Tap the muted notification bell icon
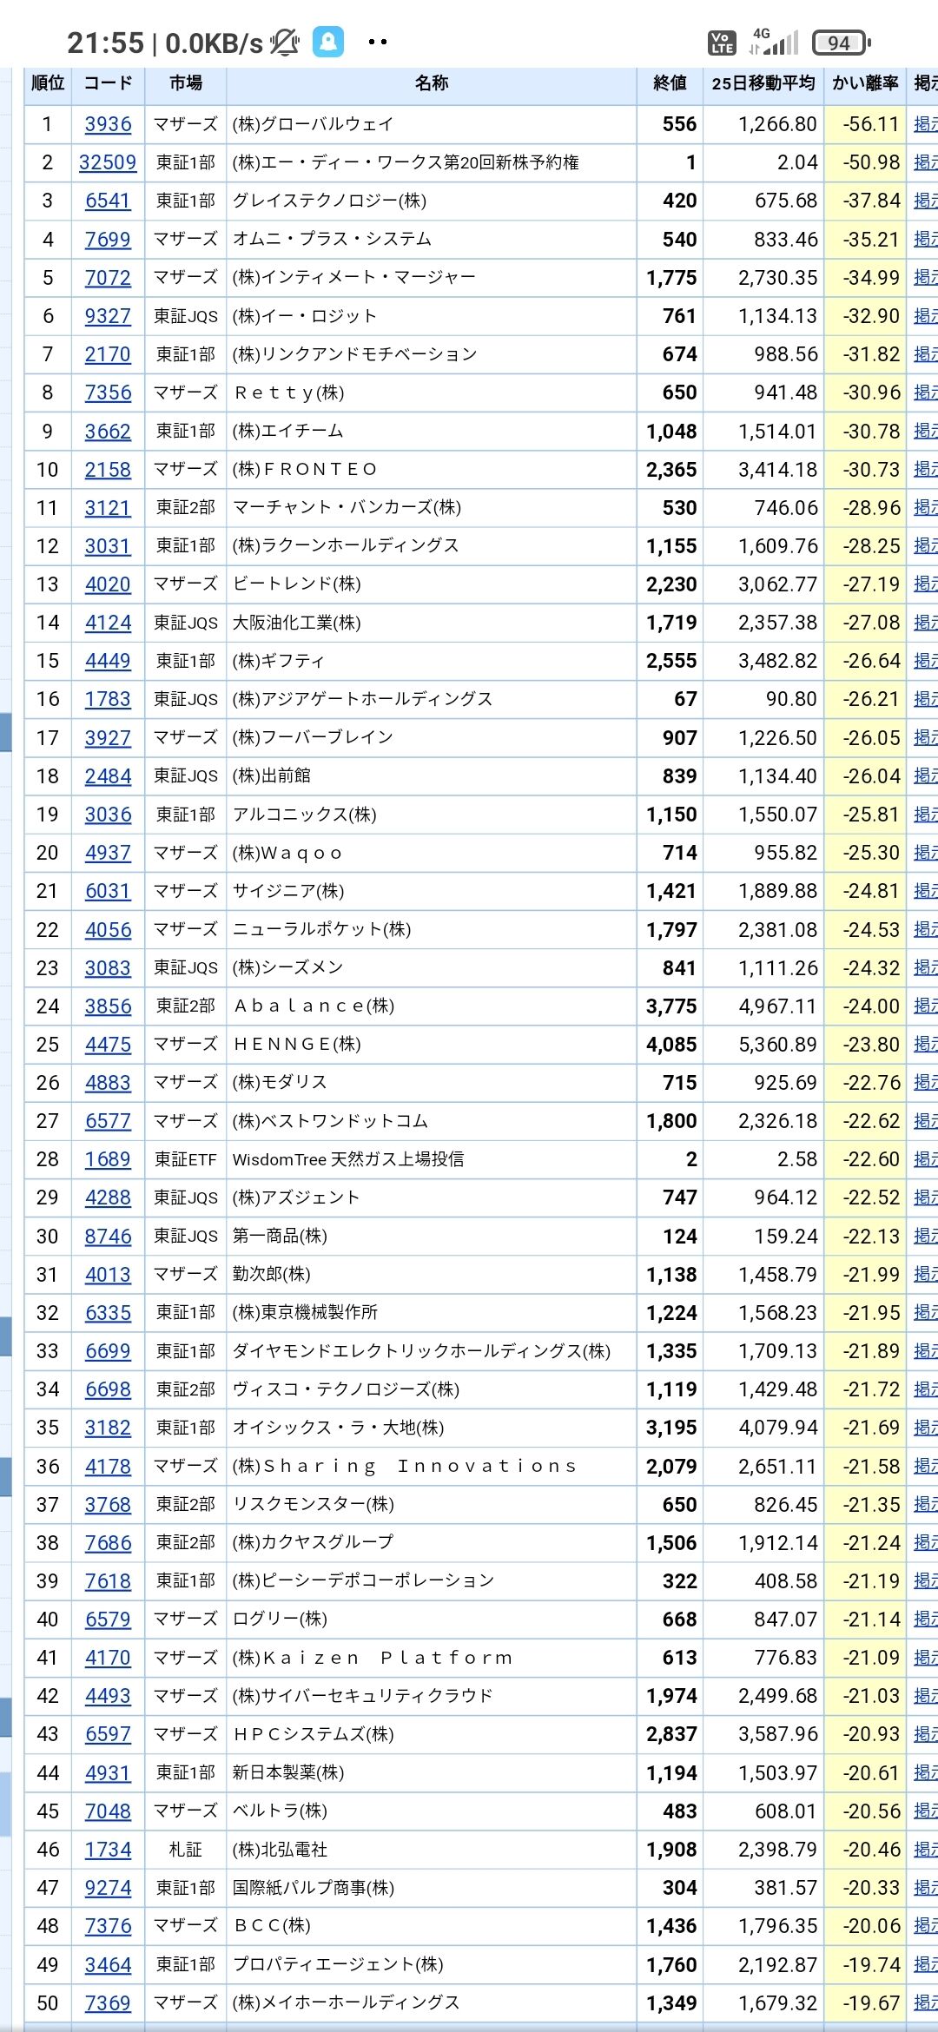Image resolution: width=938 pixels, height=2032 pixels. point(284,42)
